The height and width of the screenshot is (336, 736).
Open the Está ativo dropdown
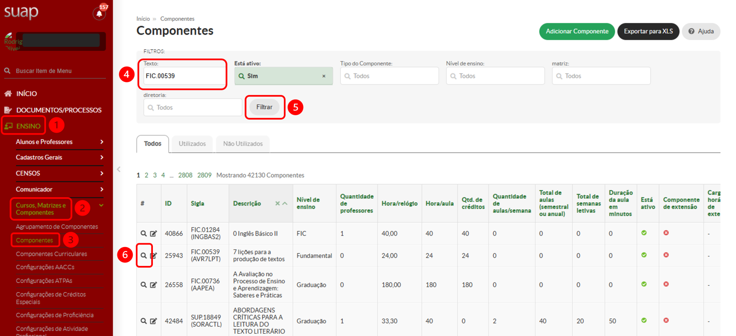(x=283, y=76)
